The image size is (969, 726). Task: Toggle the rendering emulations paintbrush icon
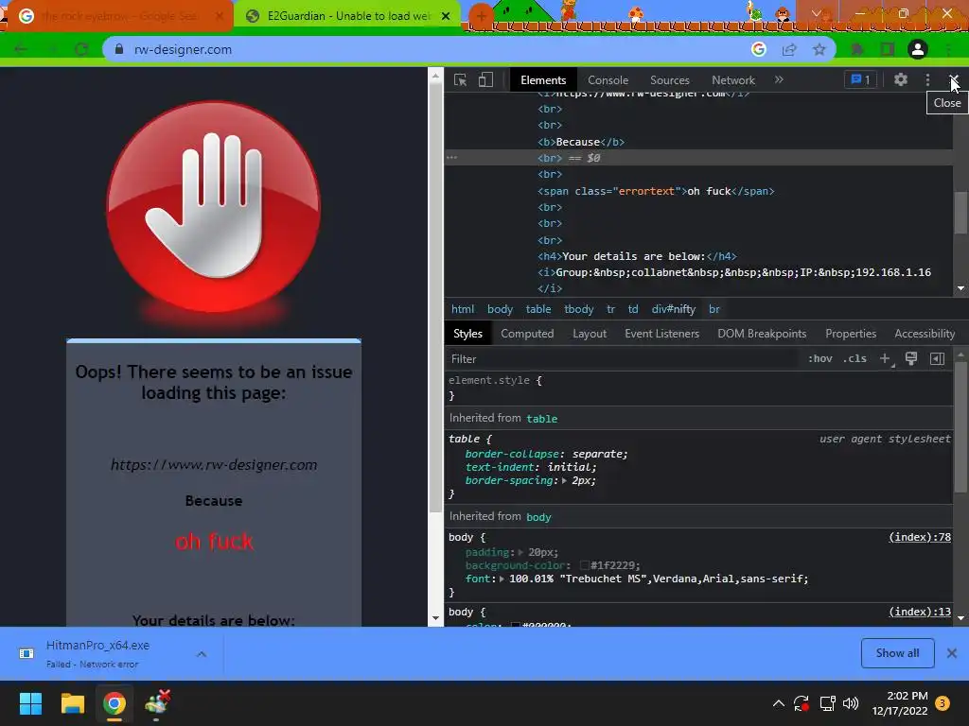tap(911, 358)
